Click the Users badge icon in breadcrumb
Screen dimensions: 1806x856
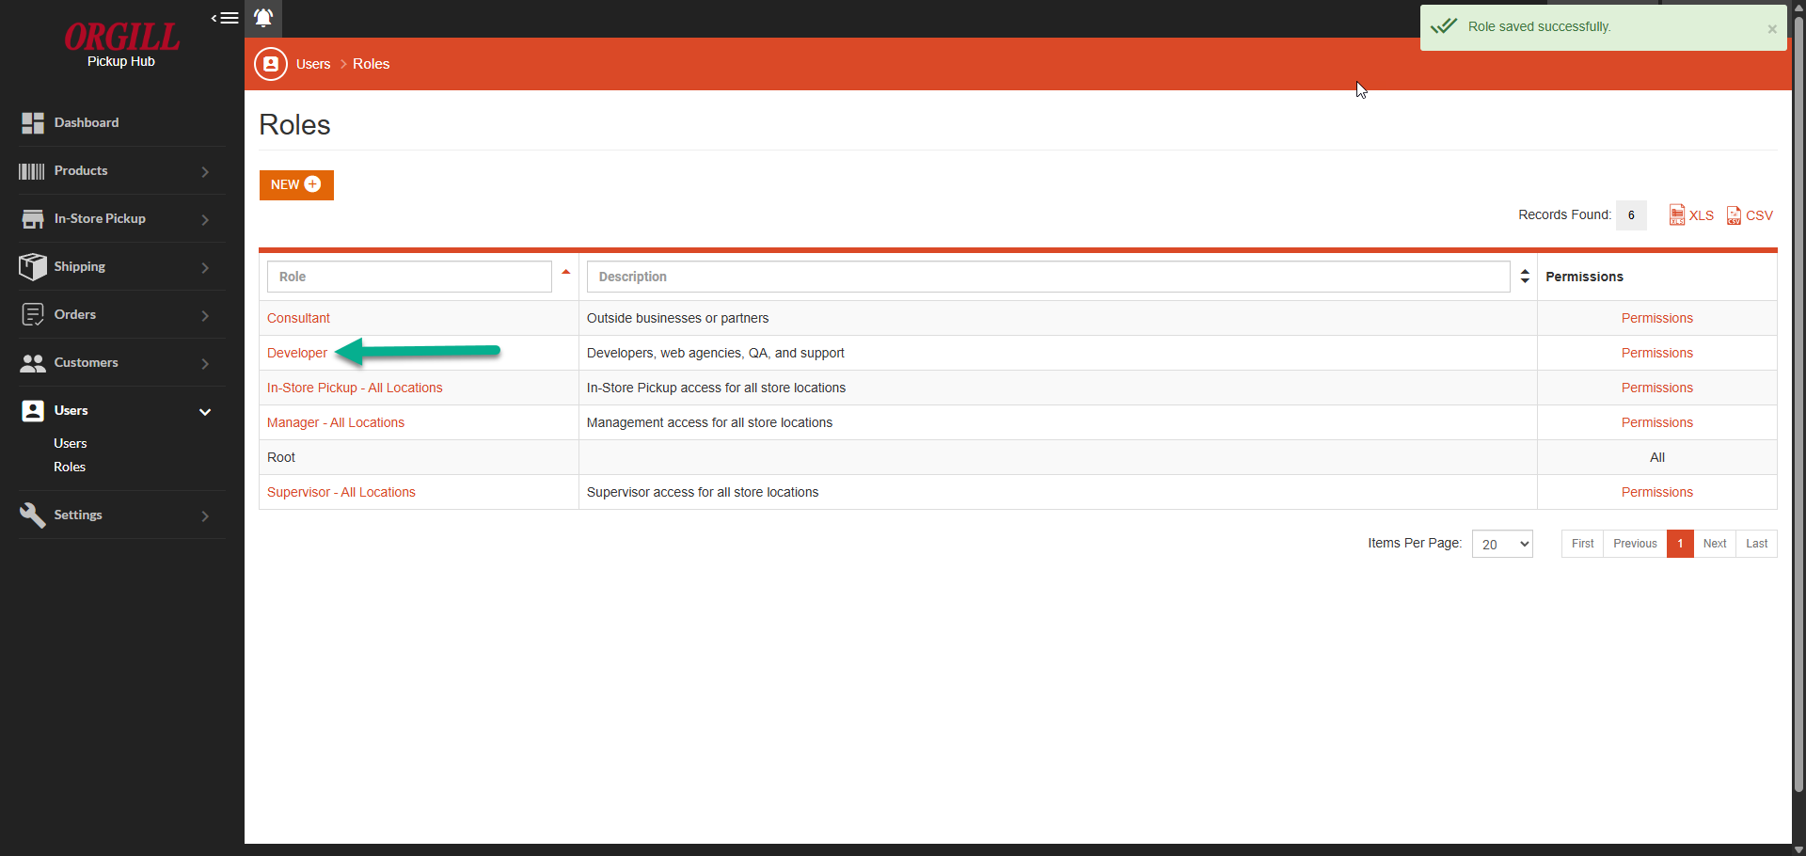[x=270, y=64]
